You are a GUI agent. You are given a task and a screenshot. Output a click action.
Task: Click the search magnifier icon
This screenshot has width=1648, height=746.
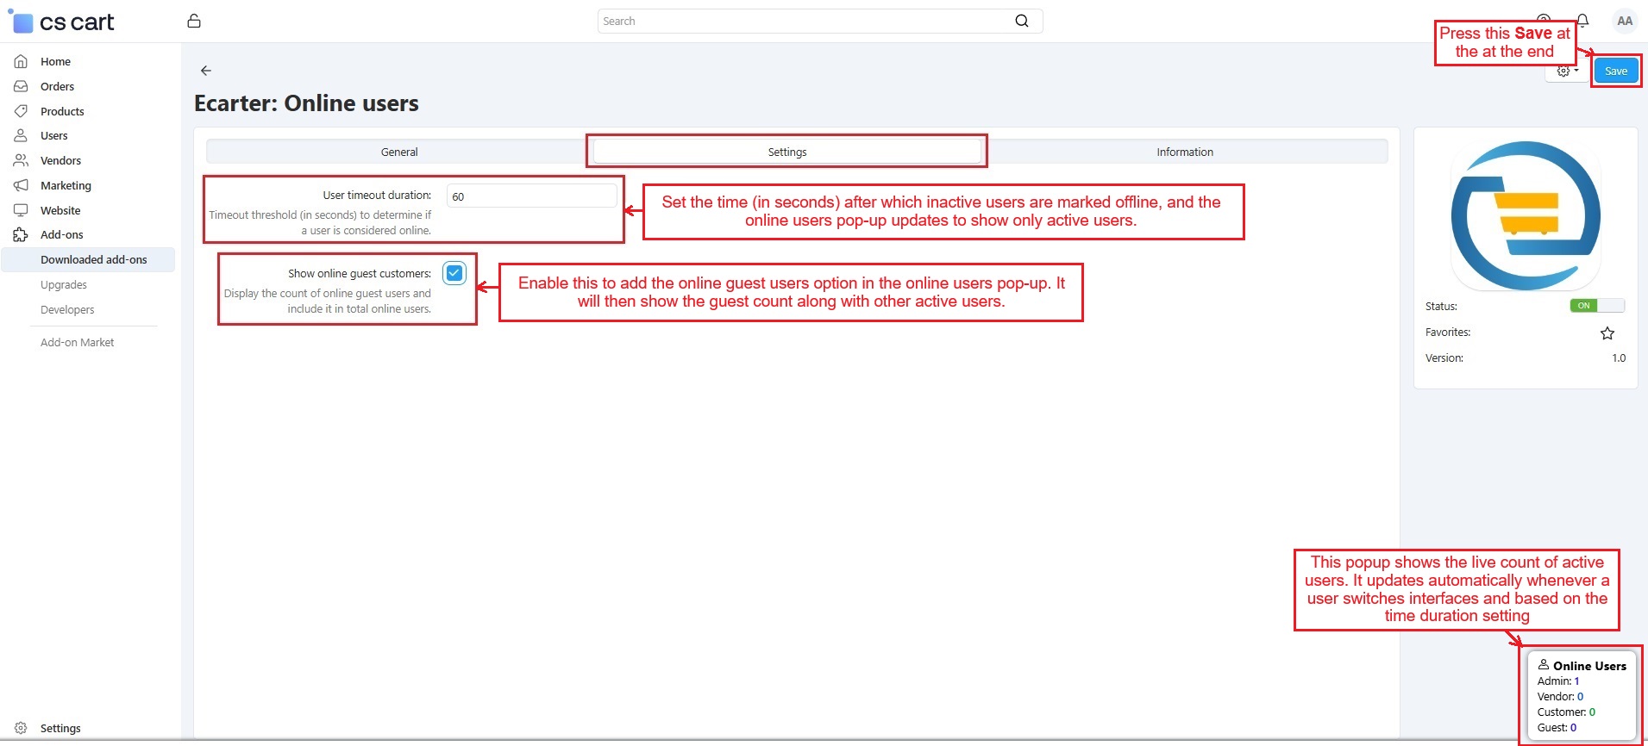1021,21
